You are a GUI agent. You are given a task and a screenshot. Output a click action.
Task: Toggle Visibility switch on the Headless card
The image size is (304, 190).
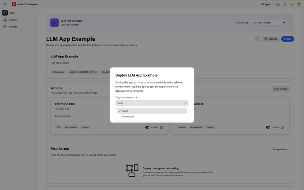pos(268,127)
